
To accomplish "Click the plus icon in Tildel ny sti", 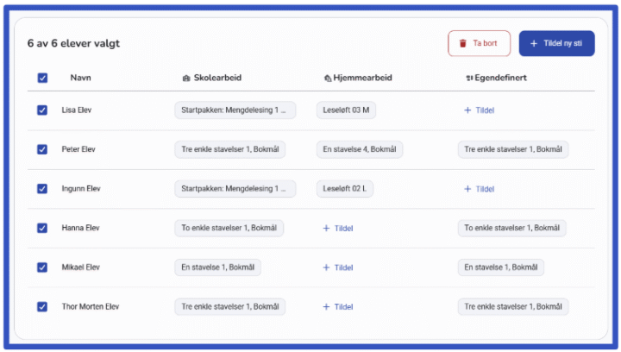I will click(534, 43).
